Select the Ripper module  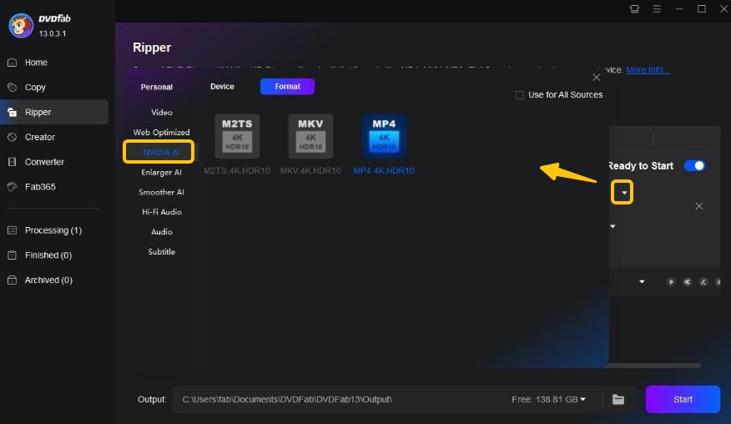[54, 112]
